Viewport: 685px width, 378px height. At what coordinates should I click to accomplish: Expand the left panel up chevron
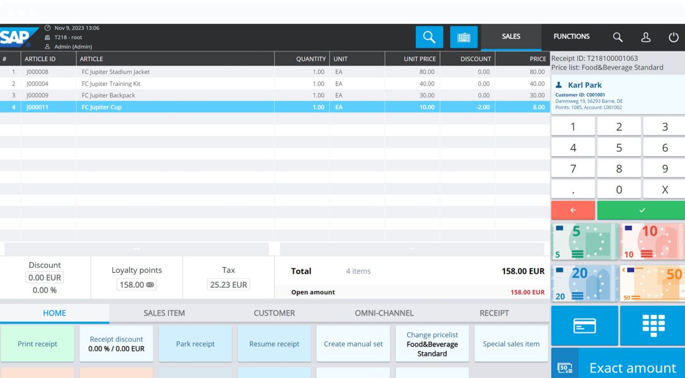click(x=136, y=249)
